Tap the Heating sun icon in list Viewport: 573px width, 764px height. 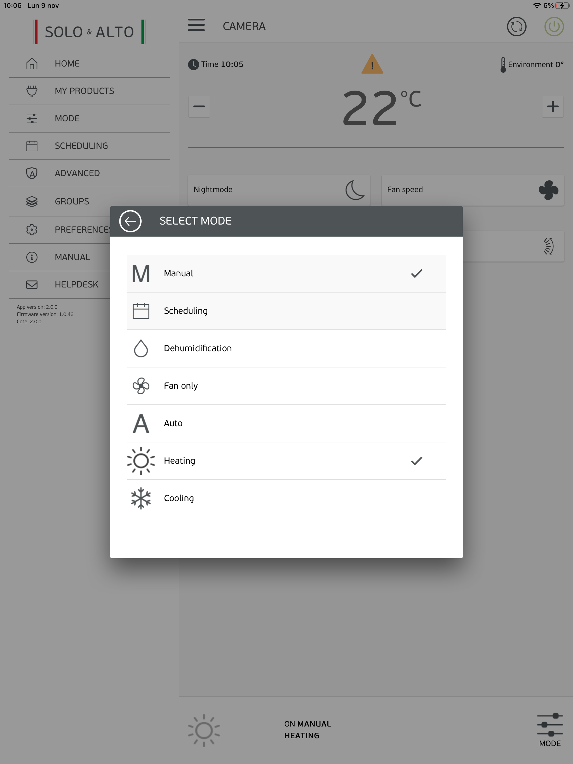pos(141,461)
